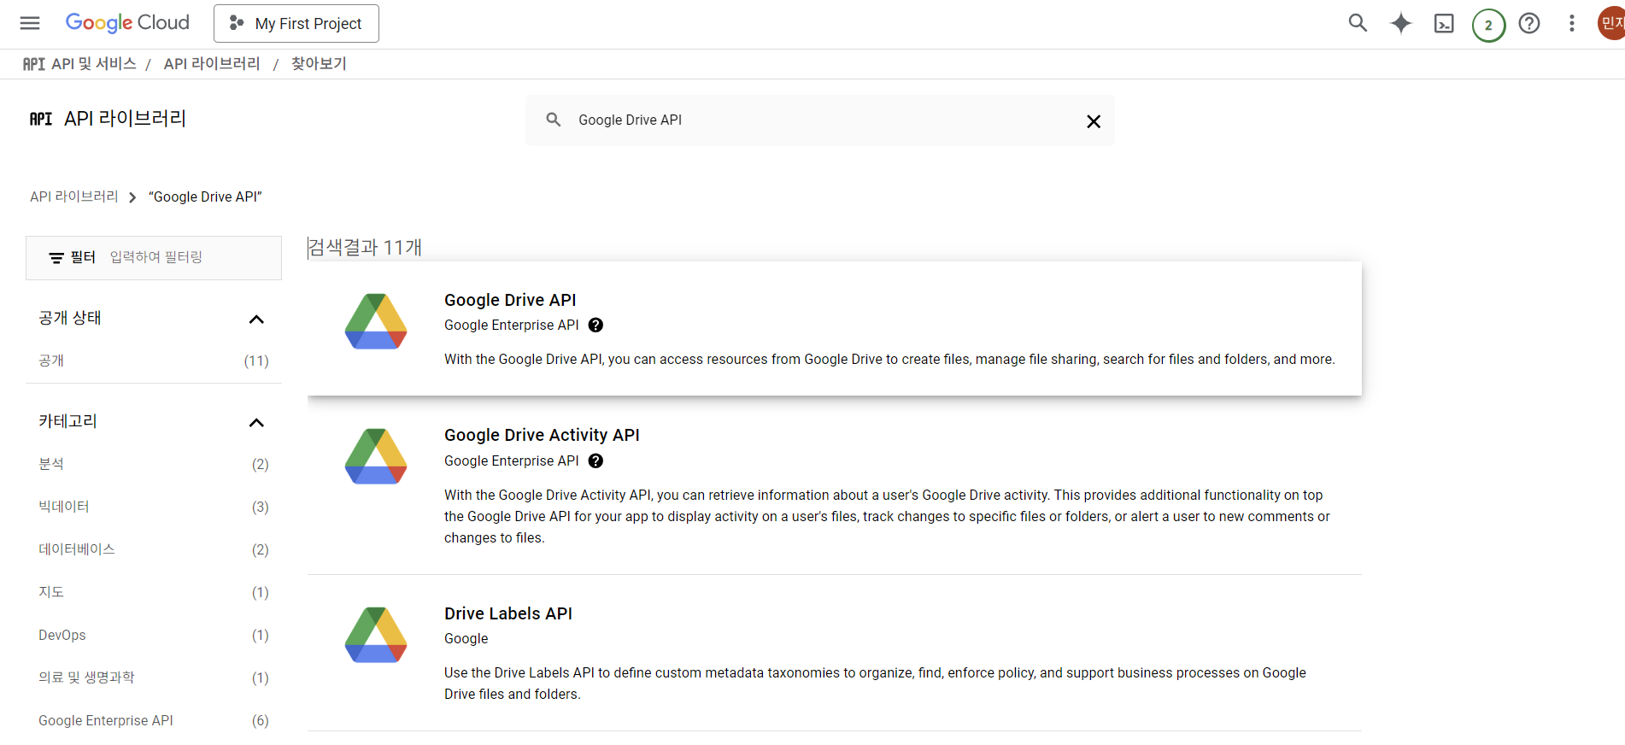Collapse the 카테고리 filter section
The image size is (1625, 745).
pos(256,422)
